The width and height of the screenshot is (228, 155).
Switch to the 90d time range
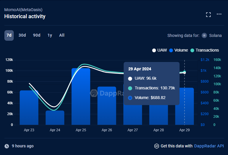coord(37,35)
